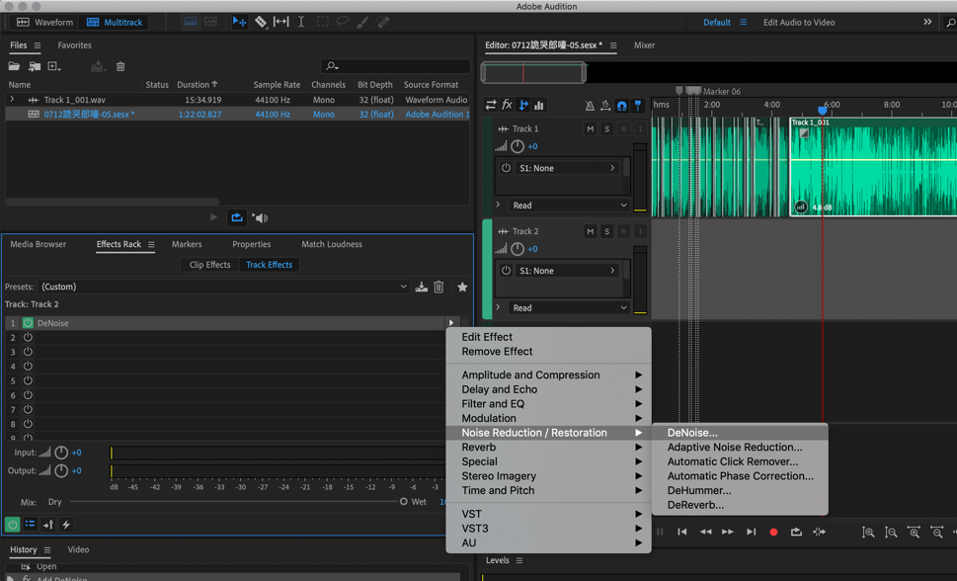Mark preset as favorite star icon
This screenshot has height=581, width=957.
462,287
